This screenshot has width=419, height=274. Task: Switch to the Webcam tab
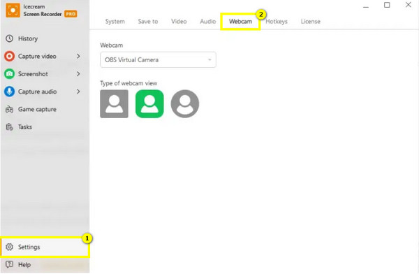tap(240, 22)
